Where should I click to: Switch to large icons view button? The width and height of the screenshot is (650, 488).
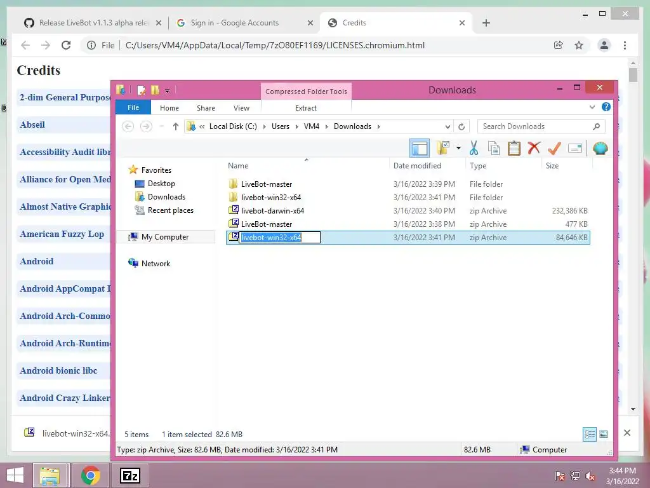(x=604, y=434)
